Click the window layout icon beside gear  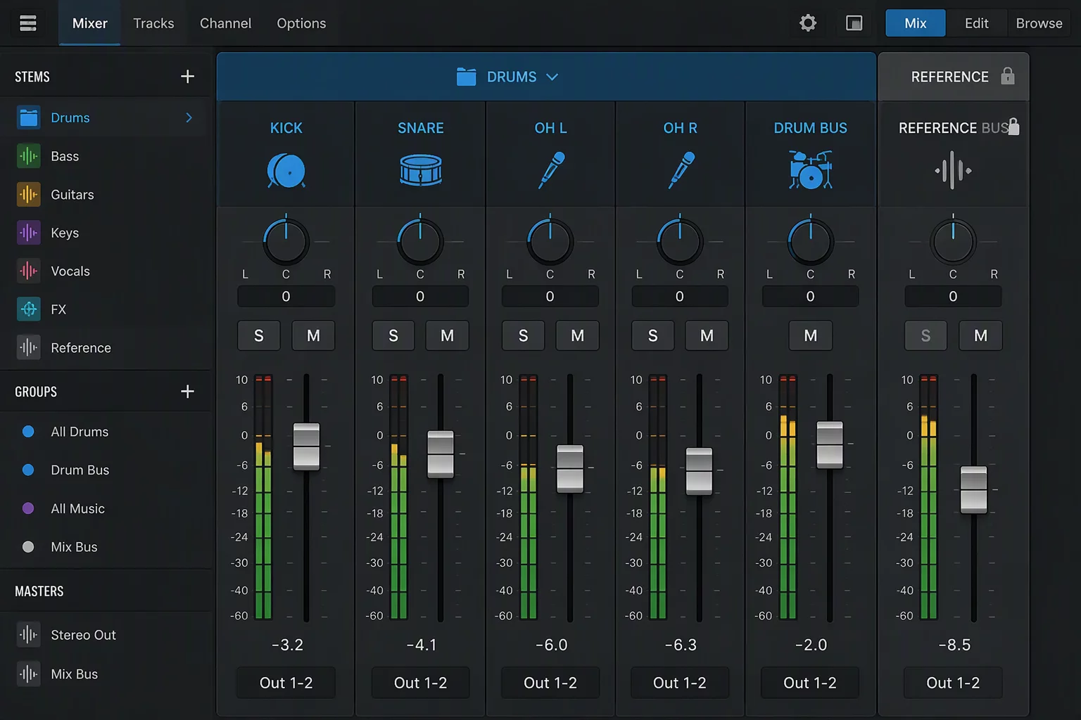(854, 23)
